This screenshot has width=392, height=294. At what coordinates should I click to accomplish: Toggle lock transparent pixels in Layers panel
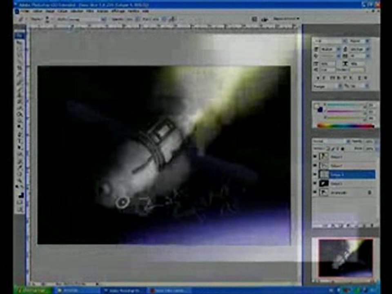coord(328,149)
